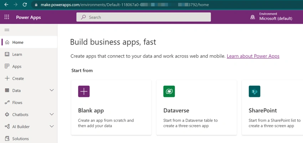303x143 pixels.
Task: Click the "Build business apps, fast" heading
Action: tap(113, 42)
